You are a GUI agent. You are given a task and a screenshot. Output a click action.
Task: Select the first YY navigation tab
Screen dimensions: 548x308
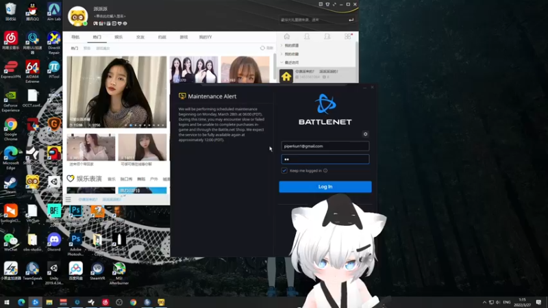click(75, 37)
